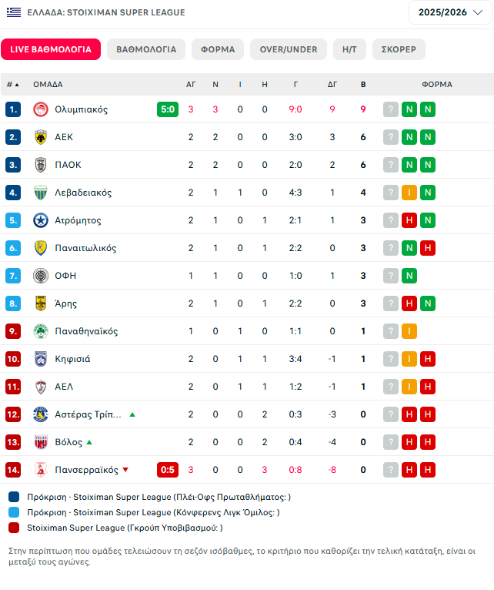Click the AEK club crest
Viewport: 494px width, 590px height.
[41, 137]
